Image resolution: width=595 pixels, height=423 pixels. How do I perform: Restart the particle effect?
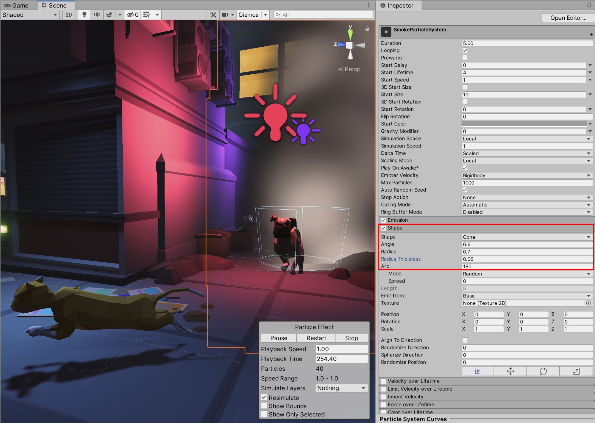click(x=316, y=338)
